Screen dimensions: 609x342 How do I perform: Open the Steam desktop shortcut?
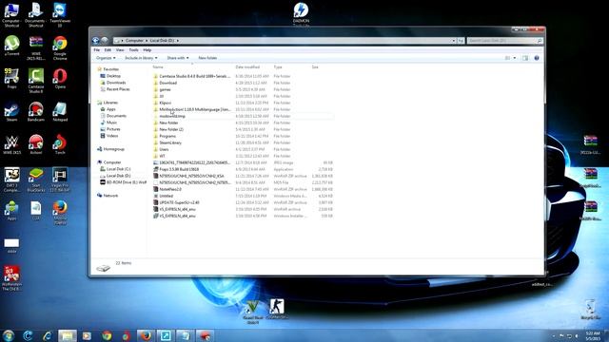(x=11, y=112)
